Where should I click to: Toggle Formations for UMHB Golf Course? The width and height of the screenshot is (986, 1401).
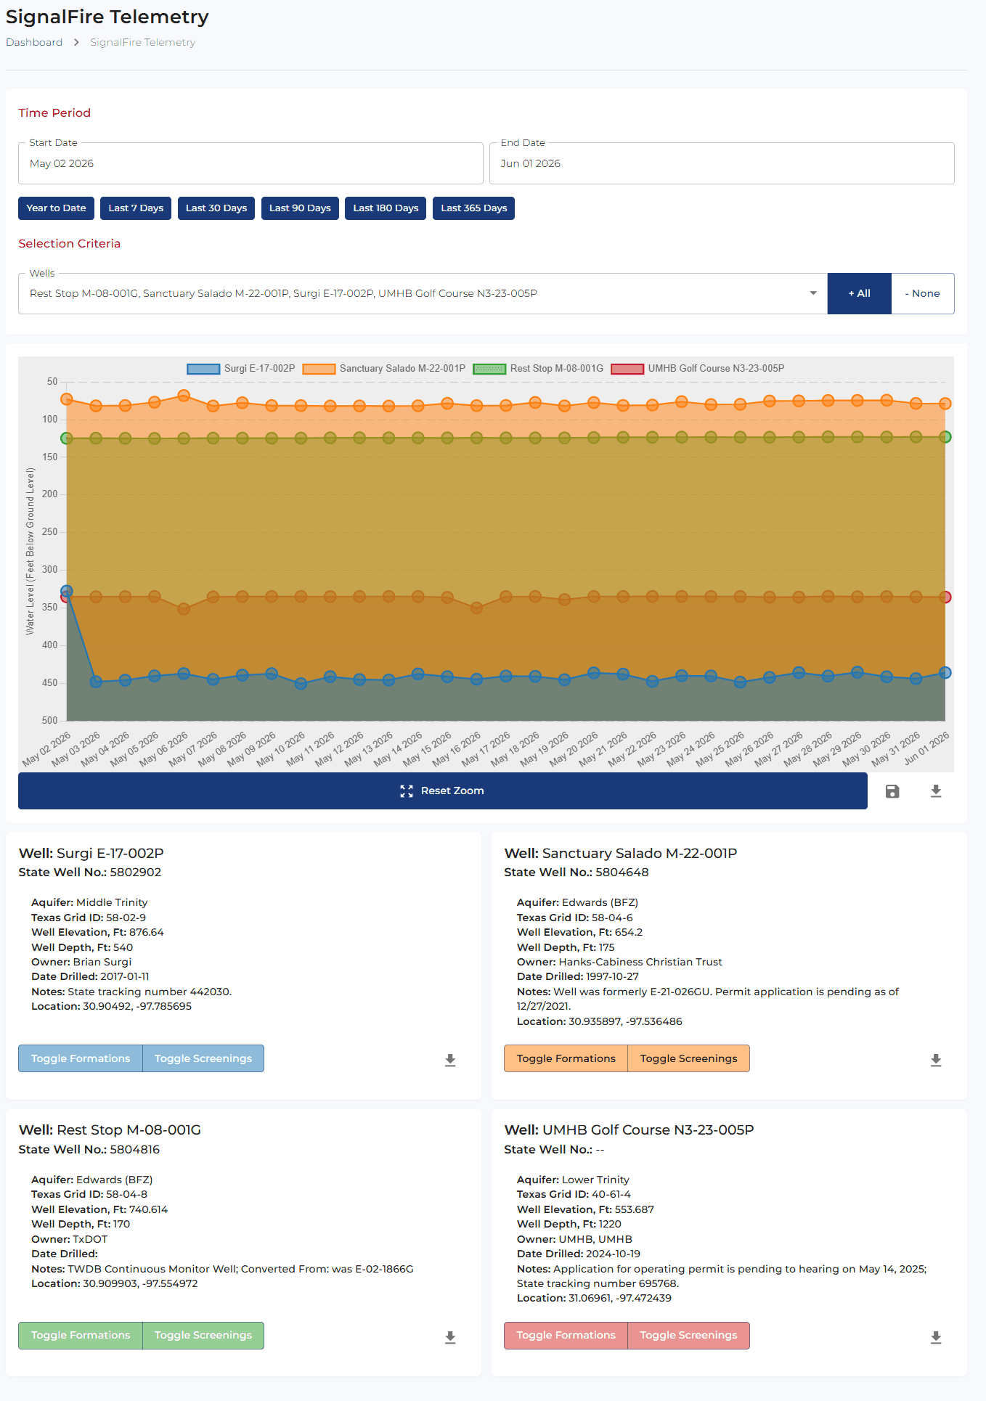pyautogui.click(x=566, y=1336)
